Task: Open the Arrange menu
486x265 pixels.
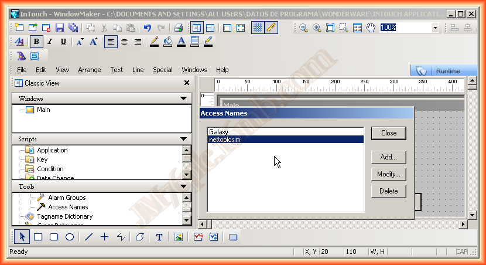Action: [89, 70]
